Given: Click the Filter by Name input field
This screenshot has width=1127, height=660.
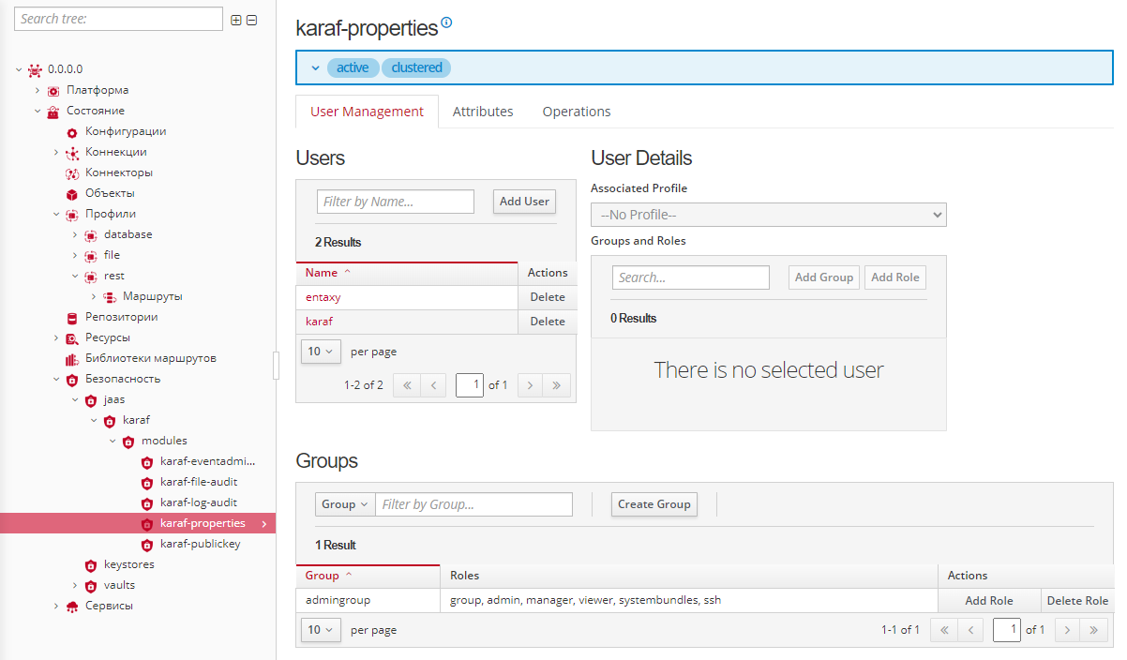Looking at the screenshot, I should coord(396,202).
